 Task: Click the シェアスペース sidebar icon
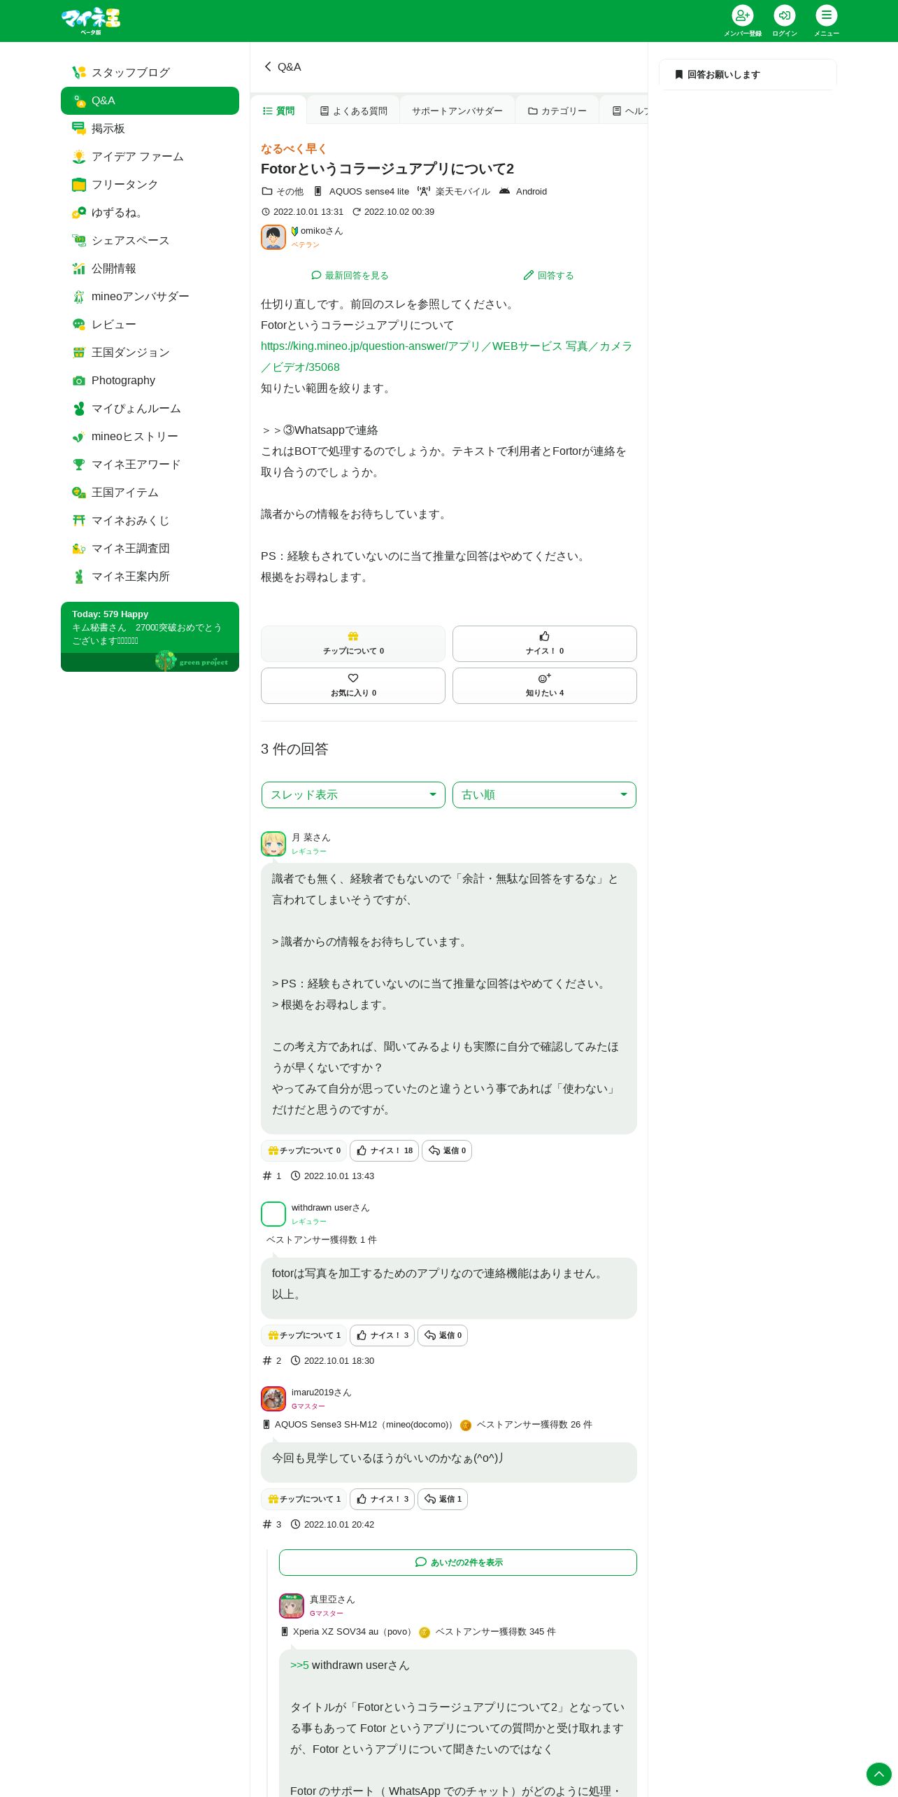tap(79, 241)
